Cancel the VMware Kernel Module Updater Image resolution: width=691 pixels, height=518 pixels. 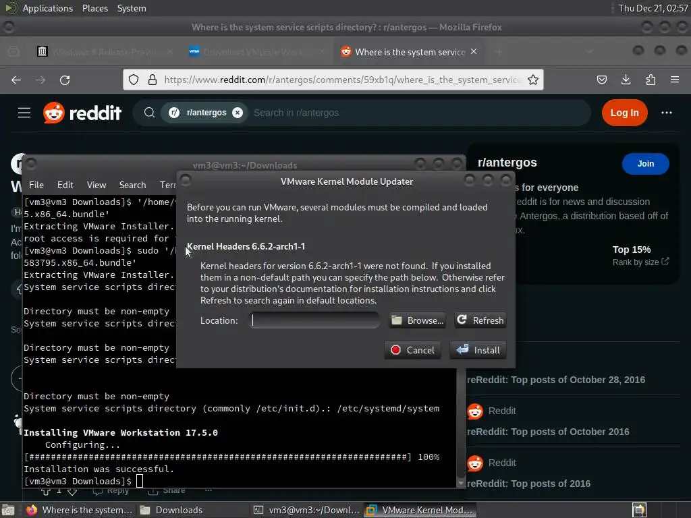coord(412,350)
